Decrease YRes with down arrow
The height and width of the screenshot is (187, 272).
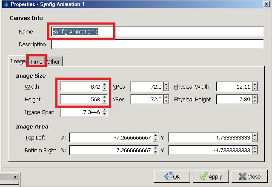point(166,101)
